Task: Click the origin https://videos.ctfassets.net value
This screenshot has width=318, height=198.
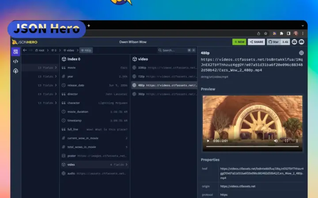Action: [x=238, y=186]
